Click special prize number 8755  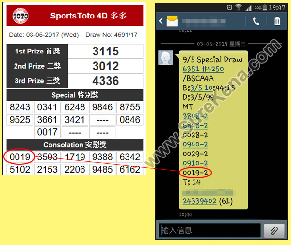tap(129, 107)
